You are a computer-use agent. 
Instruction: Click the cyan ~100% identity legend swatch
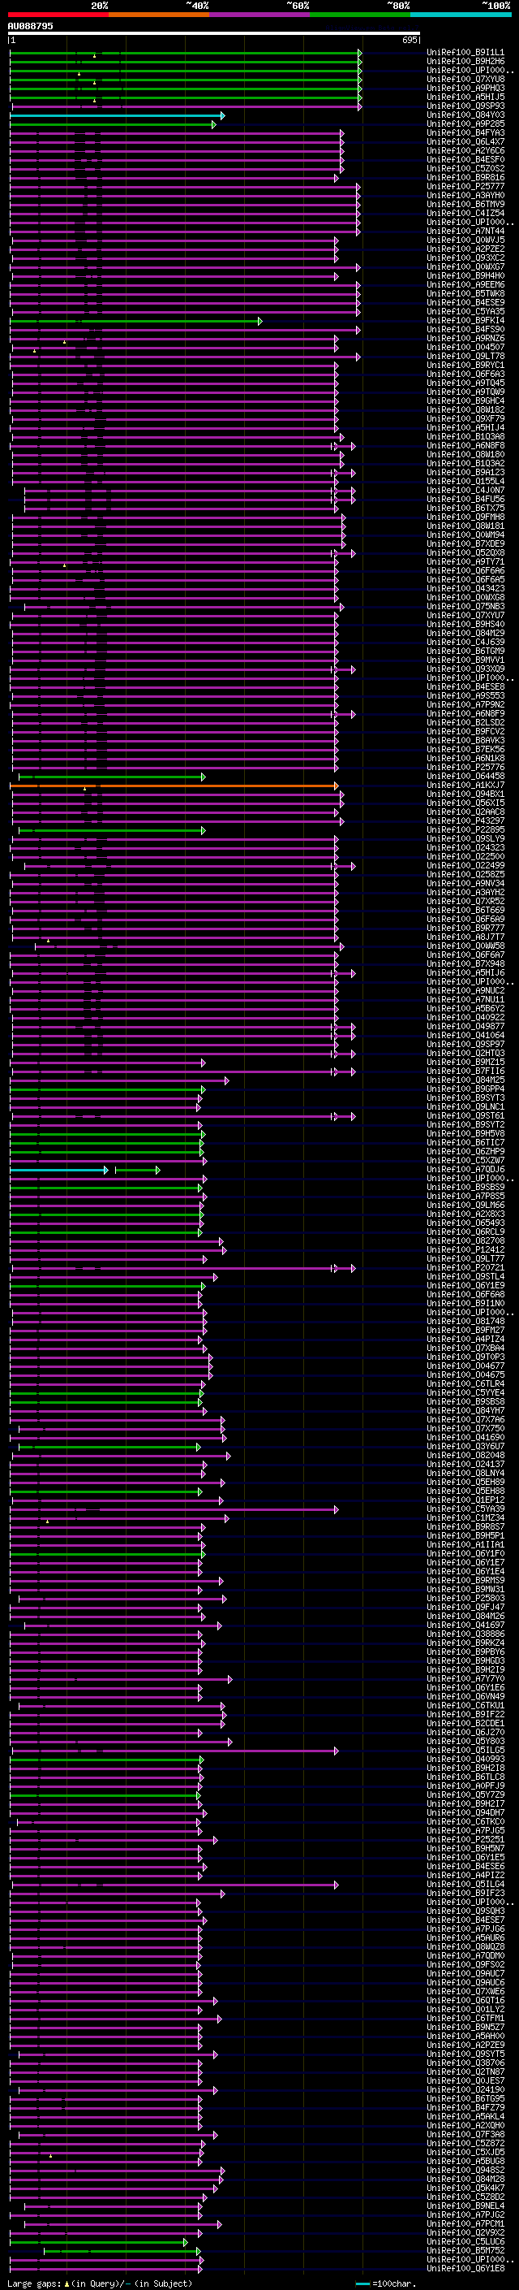pyautogui.click(x=461, y=15)
